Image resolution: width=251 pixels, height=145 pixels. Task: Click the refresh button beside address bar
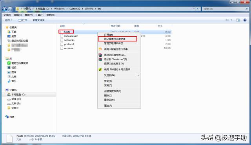198,9
